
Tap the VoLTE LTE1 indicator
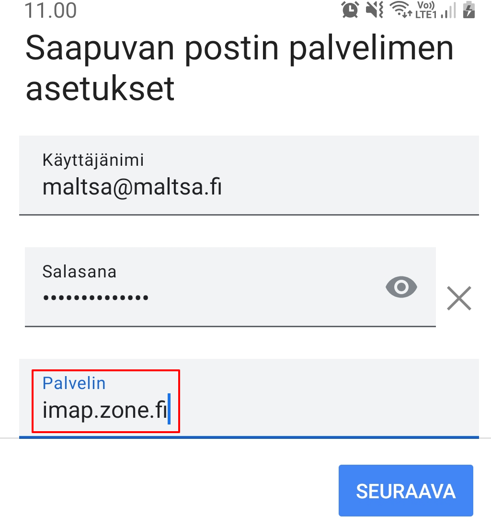click(426, 10)
